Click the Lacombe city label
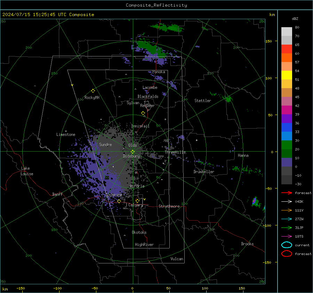 point(150,87)
